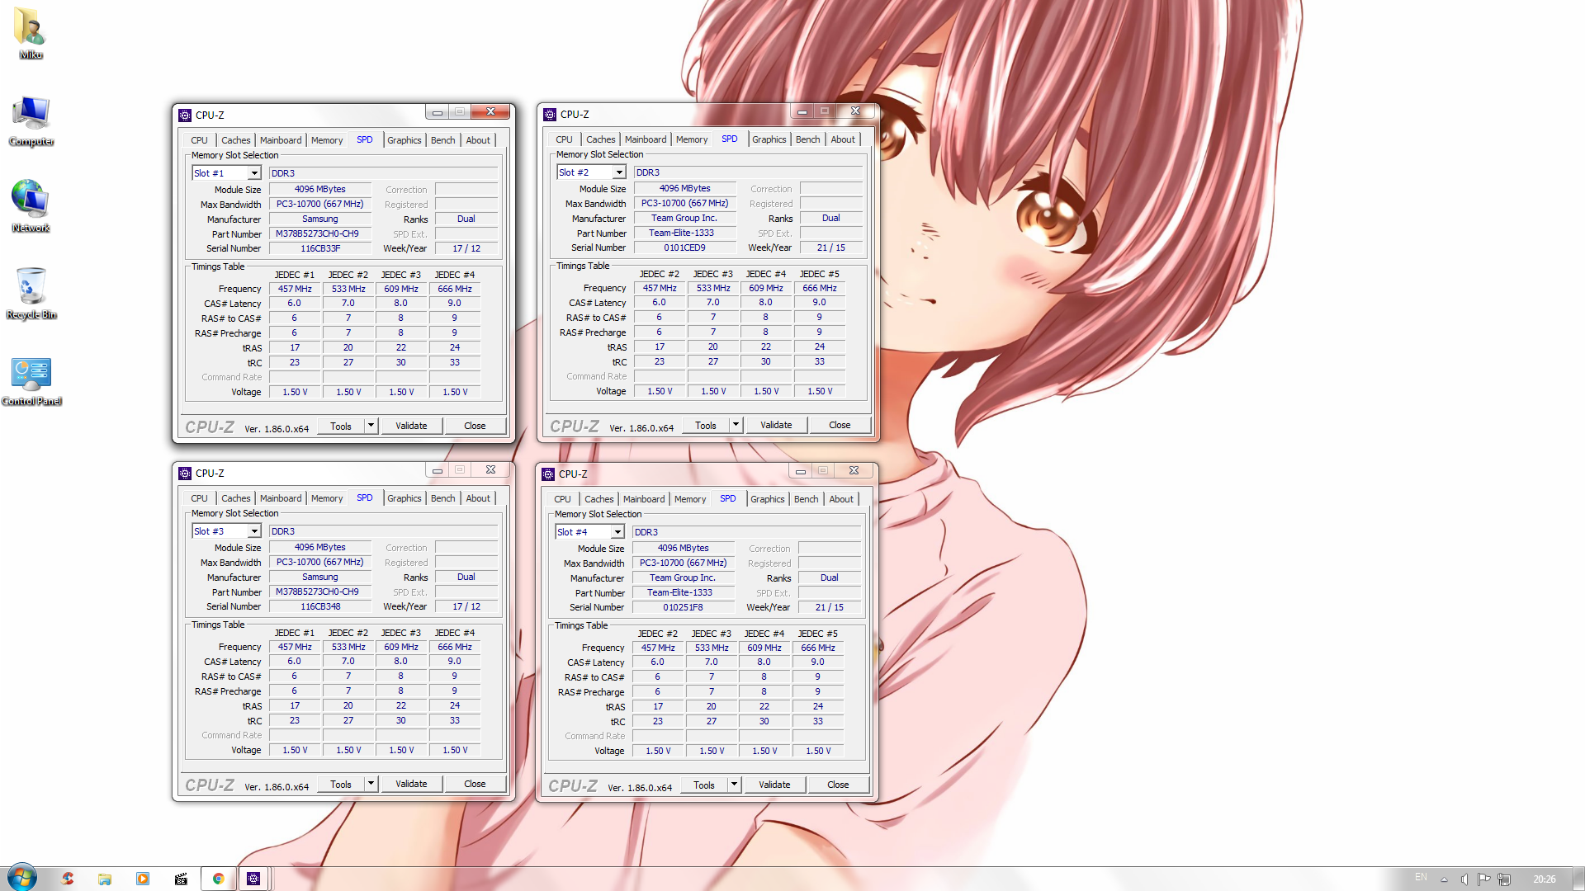Expand Tools arrow in the Slot #4 window

pyautogui.click(x=734, y=785)
